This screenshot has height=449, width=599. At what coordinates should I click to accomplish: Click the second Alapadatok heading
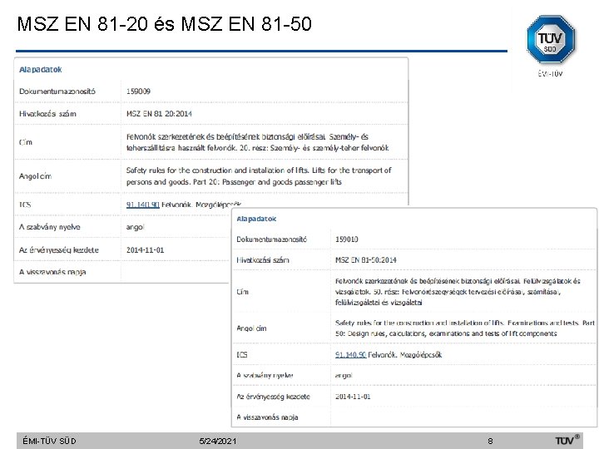tap(256, 219)
